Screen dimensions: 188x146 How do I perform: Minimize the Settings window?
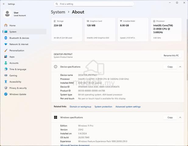coord(170,3)
